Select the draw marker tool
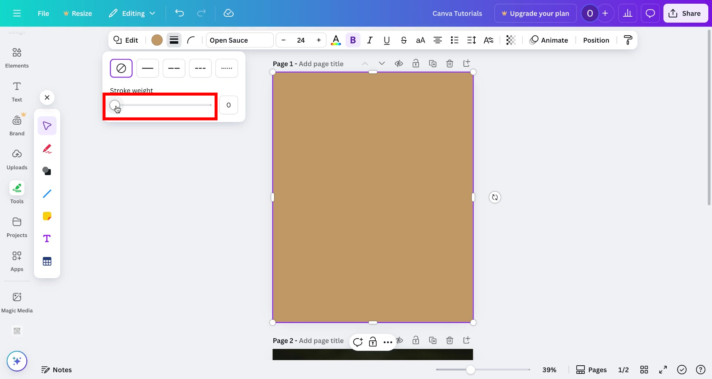712x379 pixels. point(47,148)
